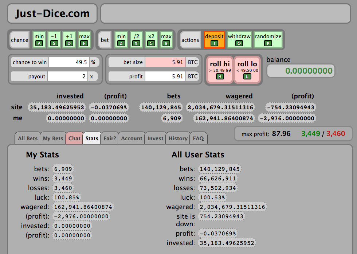Switch to the My Bets tab
357x254 pixels.
[53, 138]
